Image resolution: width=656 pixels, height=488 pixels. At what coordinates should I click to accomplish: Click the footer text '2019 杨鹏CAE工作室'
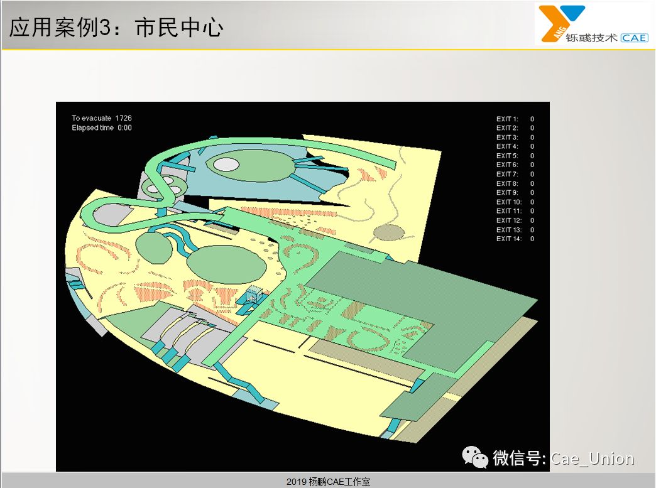(328, 482)
